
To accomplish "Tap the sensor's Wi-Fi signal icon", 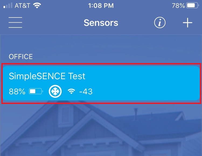I will pyautogui.click(x=71, y=92).
